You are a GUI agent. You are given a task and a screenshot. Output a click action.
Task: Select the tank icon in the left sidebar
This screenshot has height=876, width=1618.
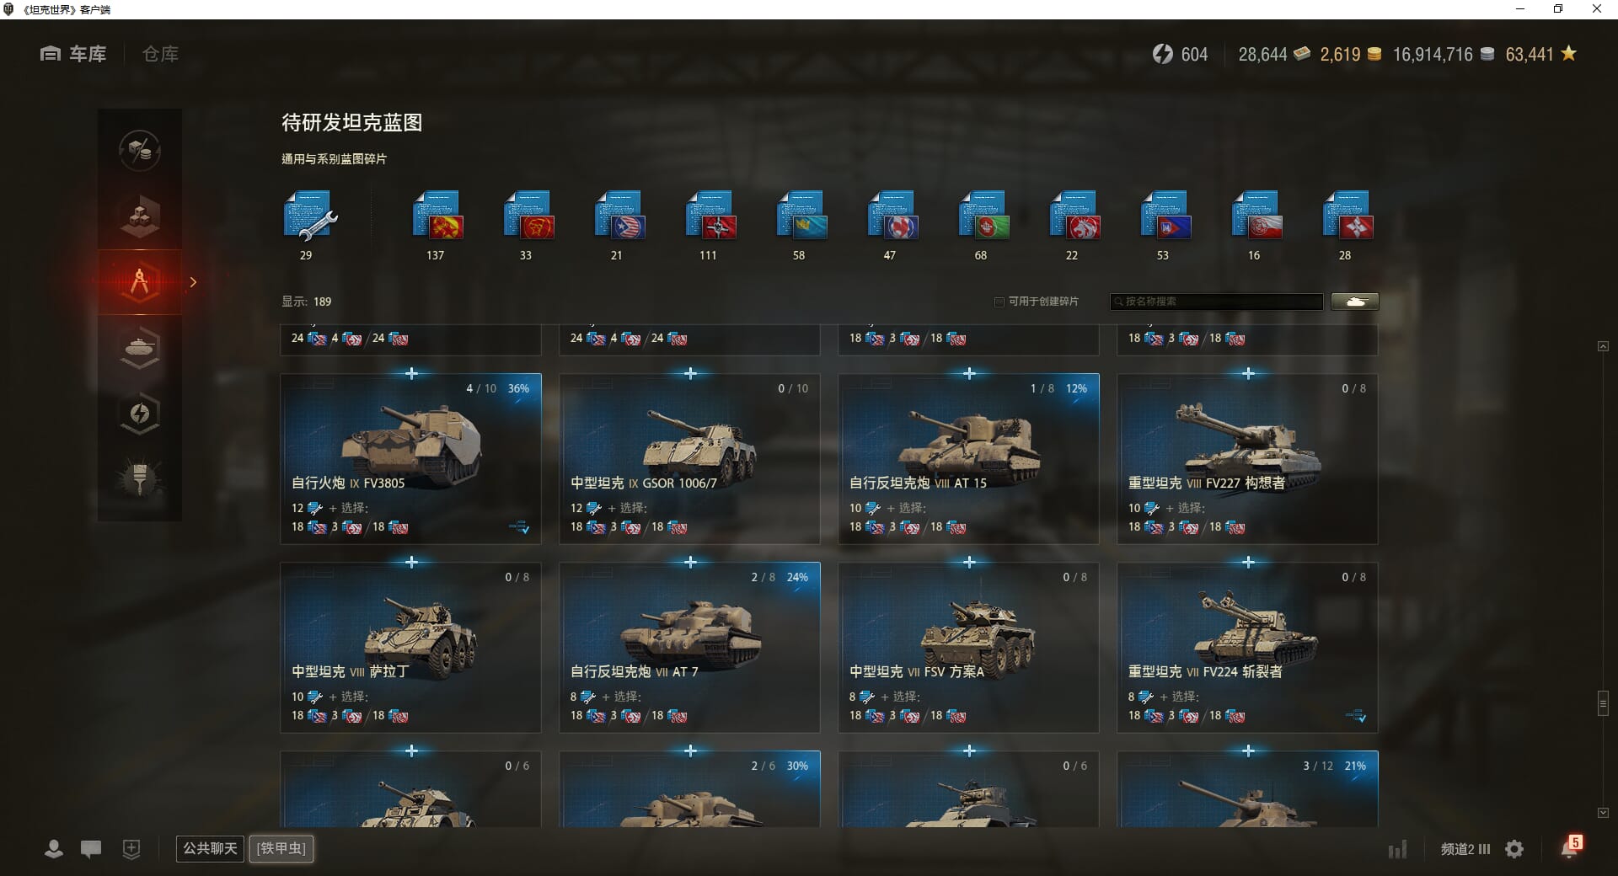140,348
